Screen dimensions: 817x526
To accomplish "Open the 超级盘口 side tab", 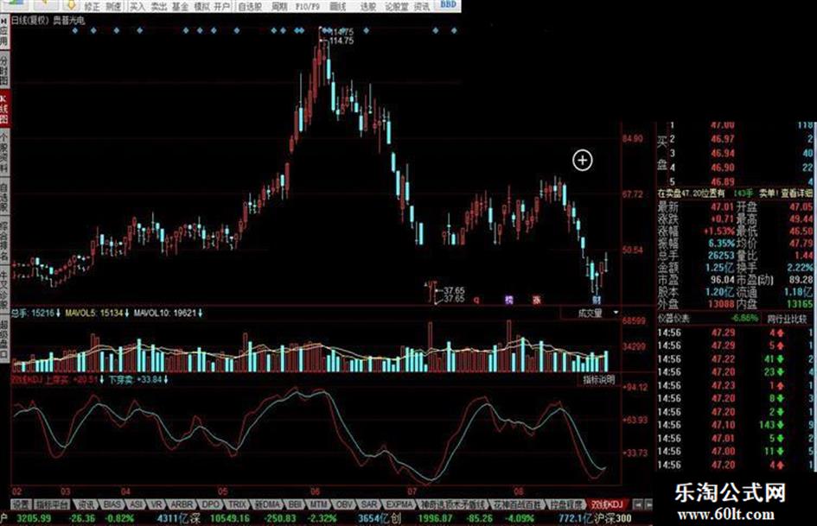I will click(x=4, y=339).
